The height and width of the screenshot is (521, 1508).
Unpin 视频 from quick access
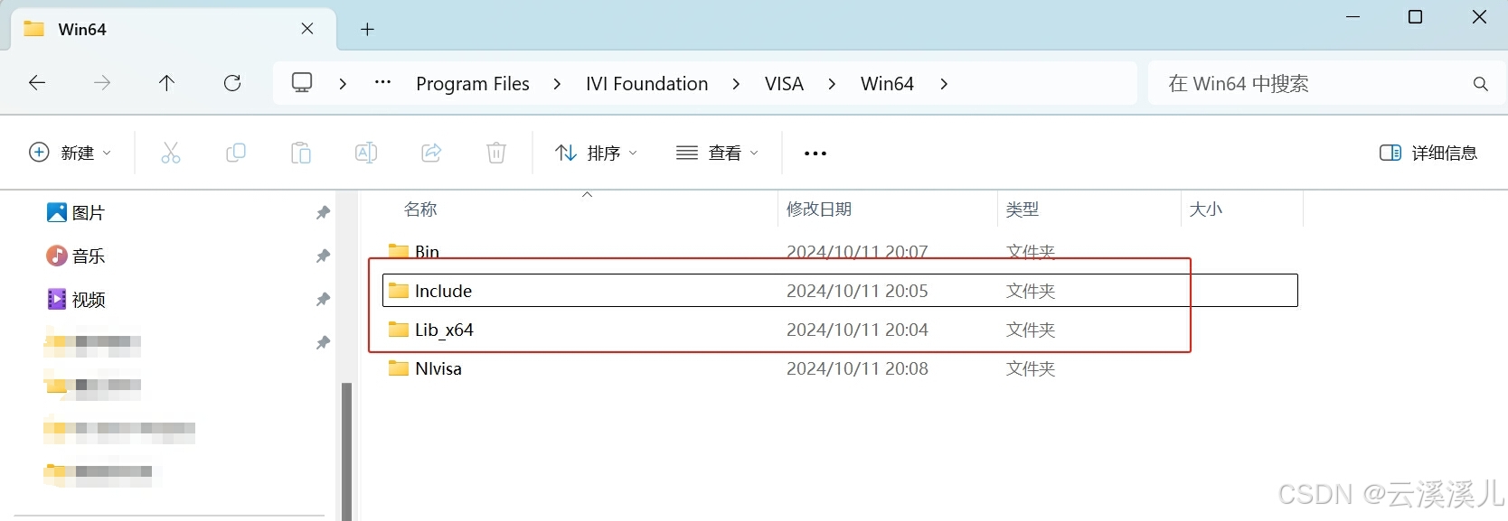(323, 300)
